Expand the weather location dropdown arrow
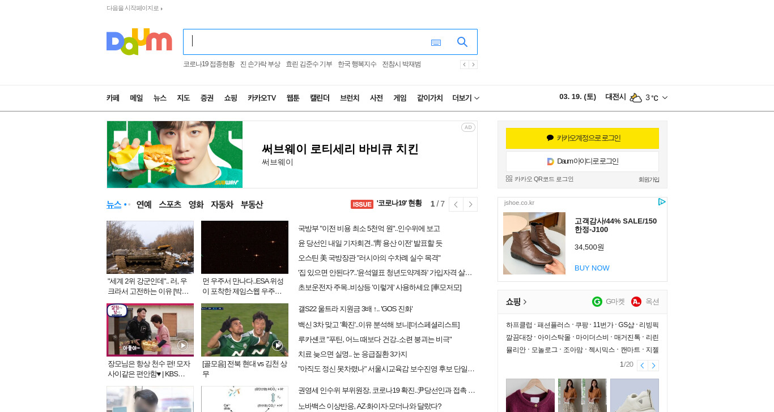The height and width of the screenshot is (412, 774). click(x=665, y=98)
